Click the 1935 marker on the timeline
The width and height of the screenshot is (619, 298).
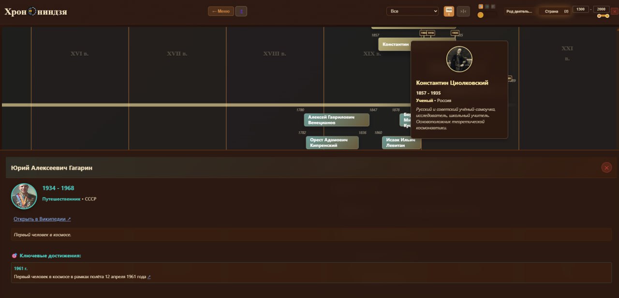point(455,33)
